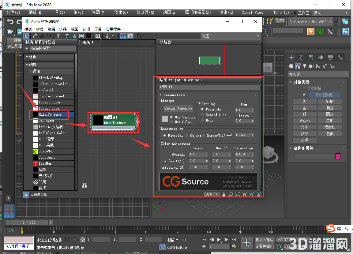Screen dimensions: 353x254
Task: Open the Create panel plus icon
Action: 291,57
